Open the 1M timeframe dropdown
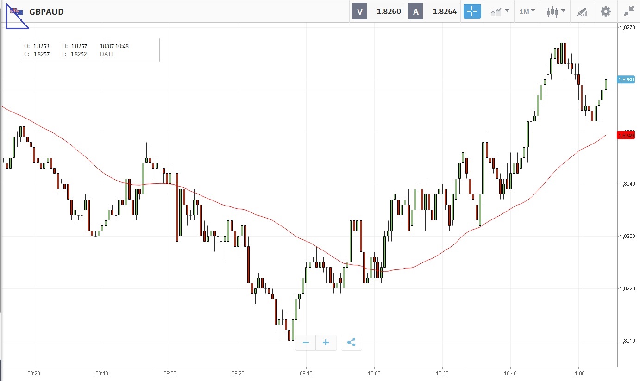 tap(527, 12)
